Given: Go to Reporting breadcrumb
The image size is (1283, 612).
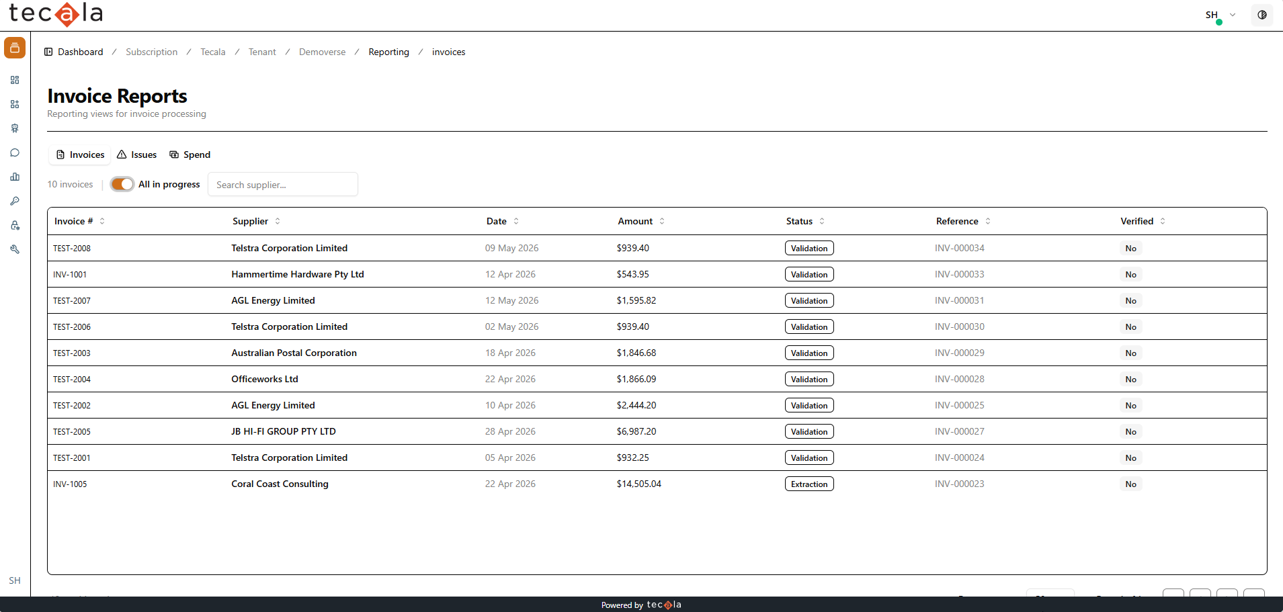Looking at the screenshot, I should (389, 52).
